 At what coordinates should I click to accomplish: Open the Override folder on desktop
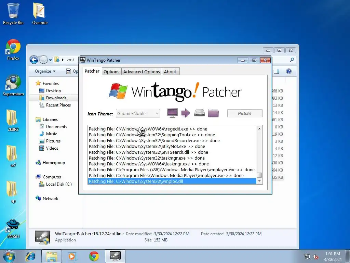tap(40, 13)
